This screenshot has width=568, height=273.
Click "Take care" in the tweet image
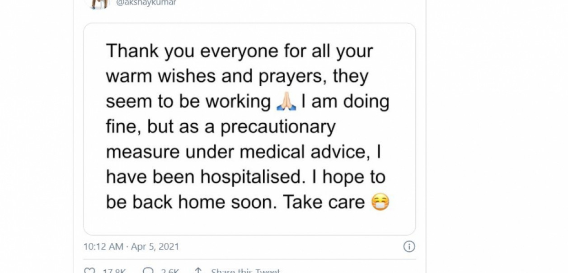(324, 203)
